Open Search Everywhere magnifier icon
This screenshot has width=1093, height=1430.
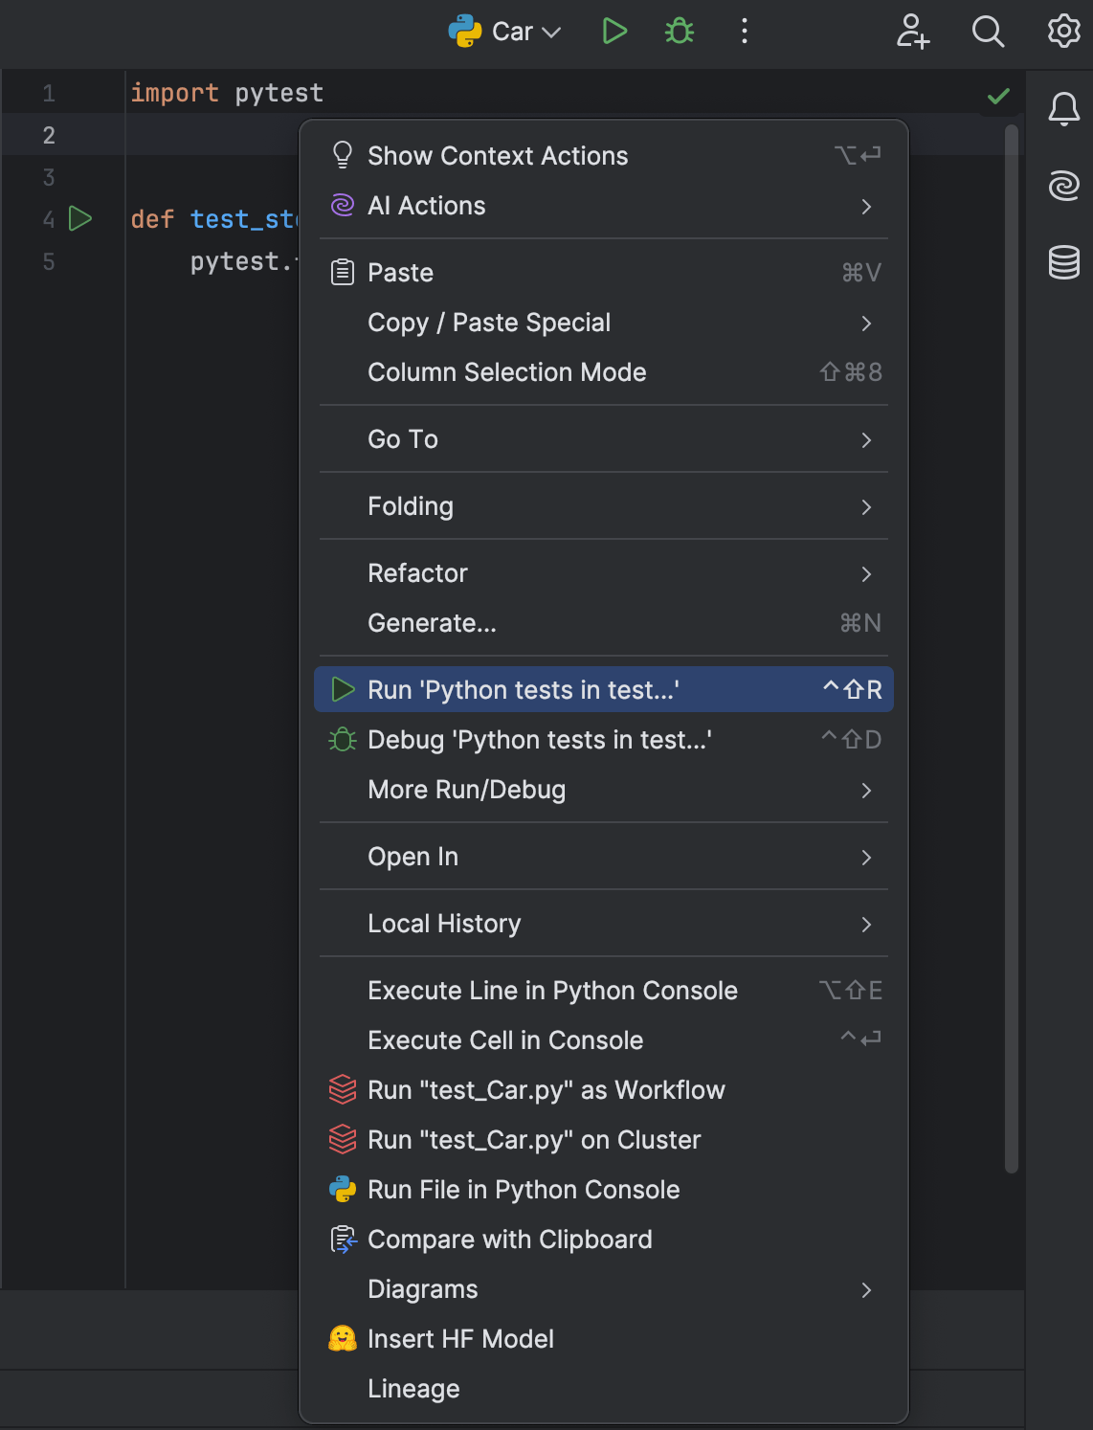click(989, 31)
